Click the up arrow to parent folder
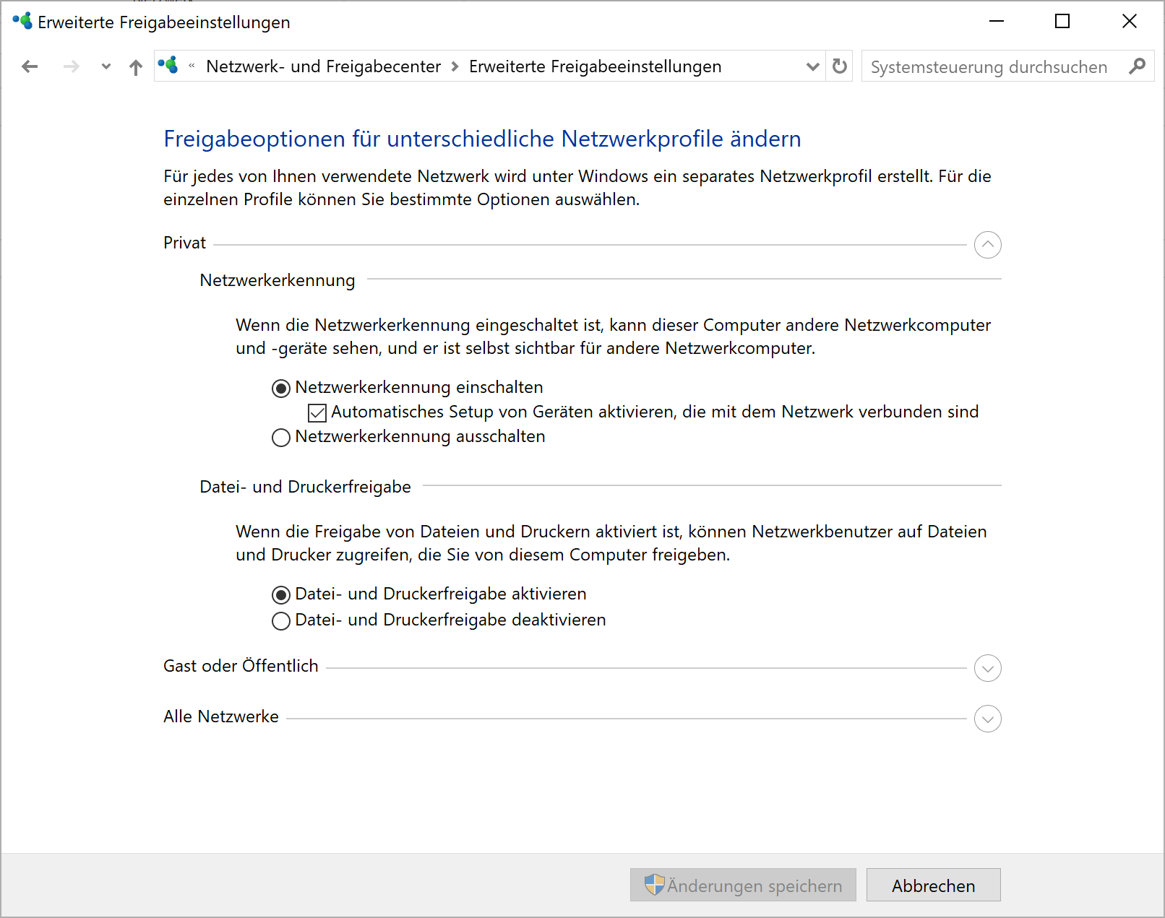 point(135,66)
